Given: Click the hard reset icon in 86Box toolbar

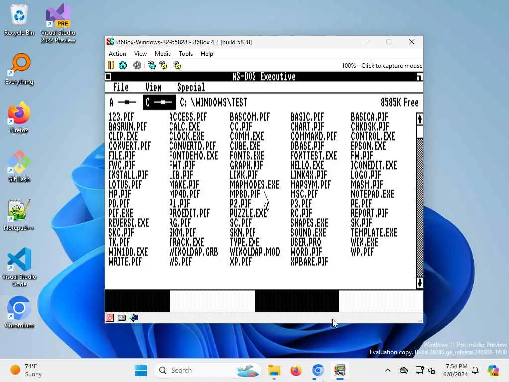Looking at the screenshot, I should [x=123, y=65].
